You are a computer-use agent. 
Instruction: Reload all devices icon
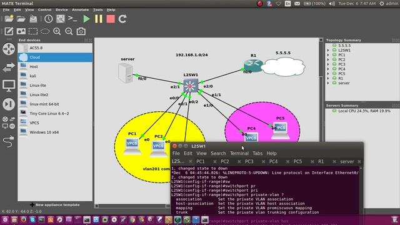pyautogui.click(x=122, y=19)
